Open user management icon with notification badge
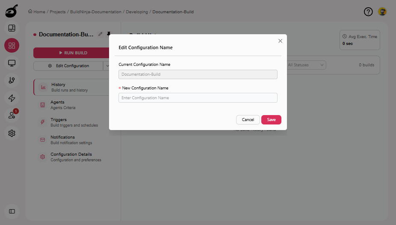The image size is (396, 225). tap(12, 115)
